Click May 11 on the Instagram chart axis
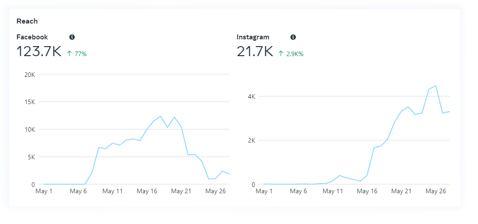The width and height of the screenshot is (478, 224). click(x=333, y=191)
